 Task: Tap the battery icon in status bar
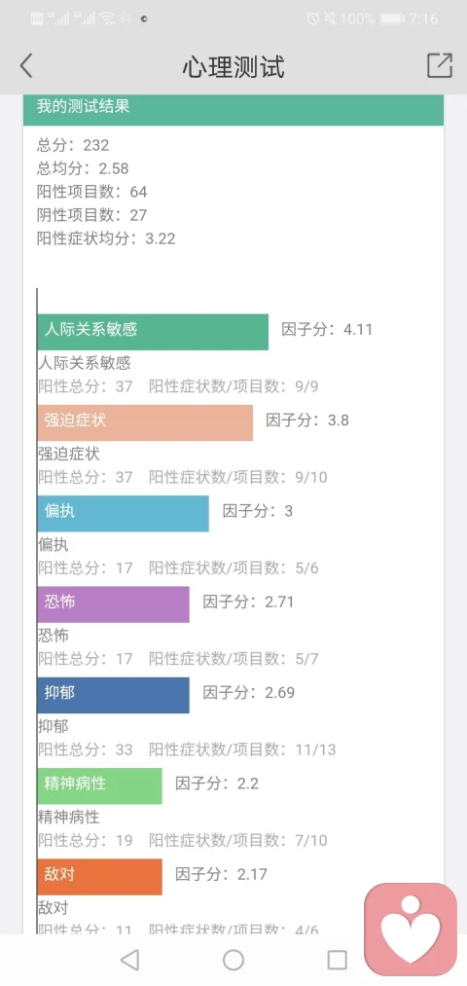[392, 18]
